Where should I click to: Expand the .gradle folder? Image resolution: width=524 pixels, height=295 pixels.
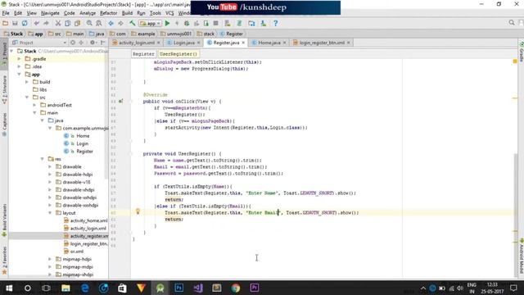pyautogui.click(x=19, y=58)
